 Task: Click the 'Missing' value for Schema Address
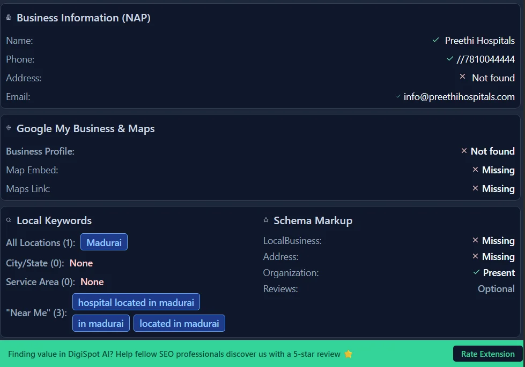click(498, 257)
